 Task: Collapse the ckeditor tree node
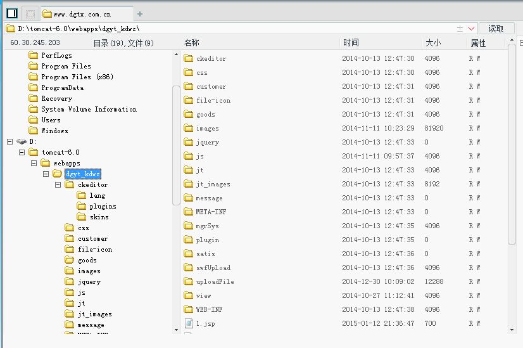coord(58,184)
